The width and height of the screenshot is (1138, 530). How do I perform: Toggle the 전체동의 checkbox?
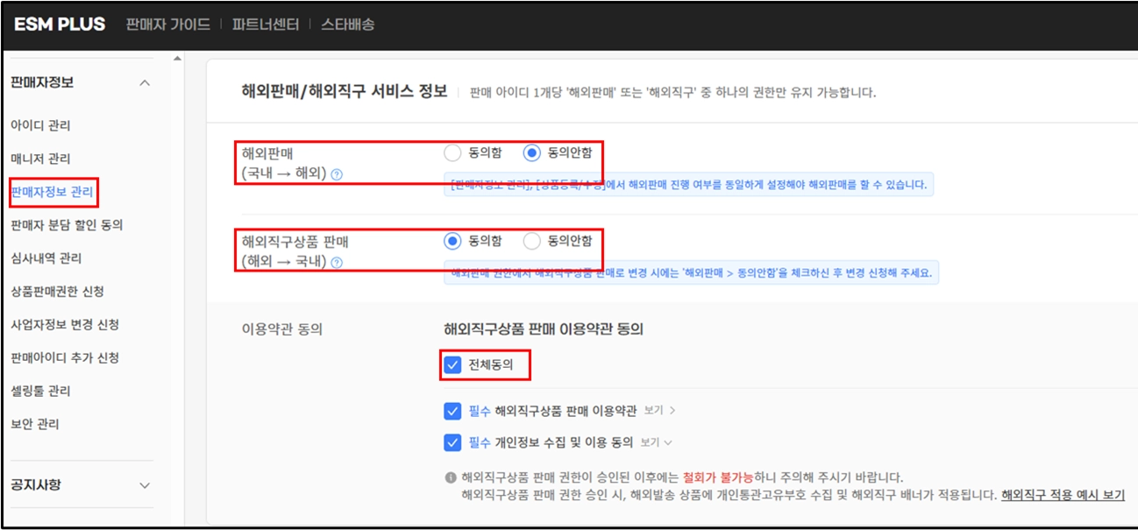click(452, 365)
